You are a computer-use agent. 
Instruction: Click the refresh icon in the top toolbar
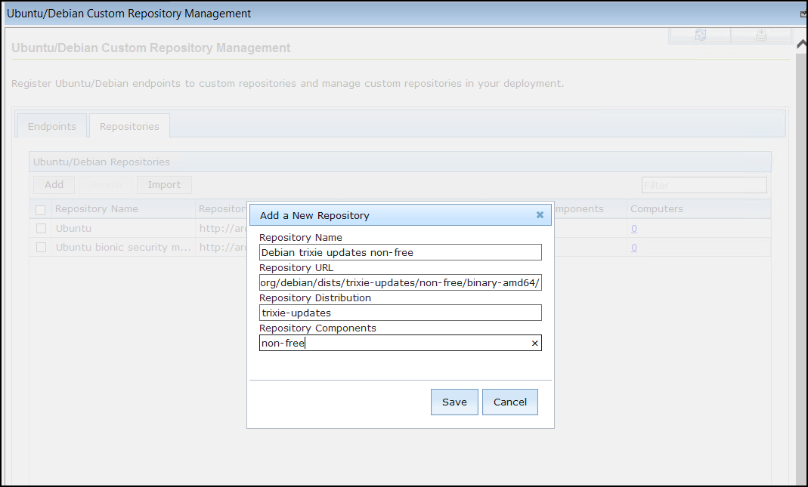coord(701,35)
